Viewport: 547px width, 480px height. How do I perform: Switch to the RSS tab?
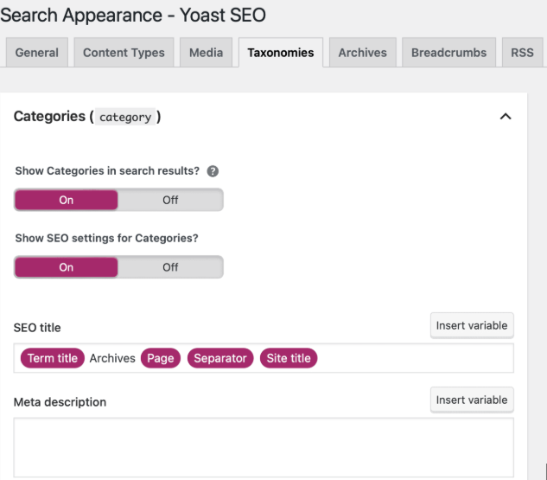[x=522, y=53]
